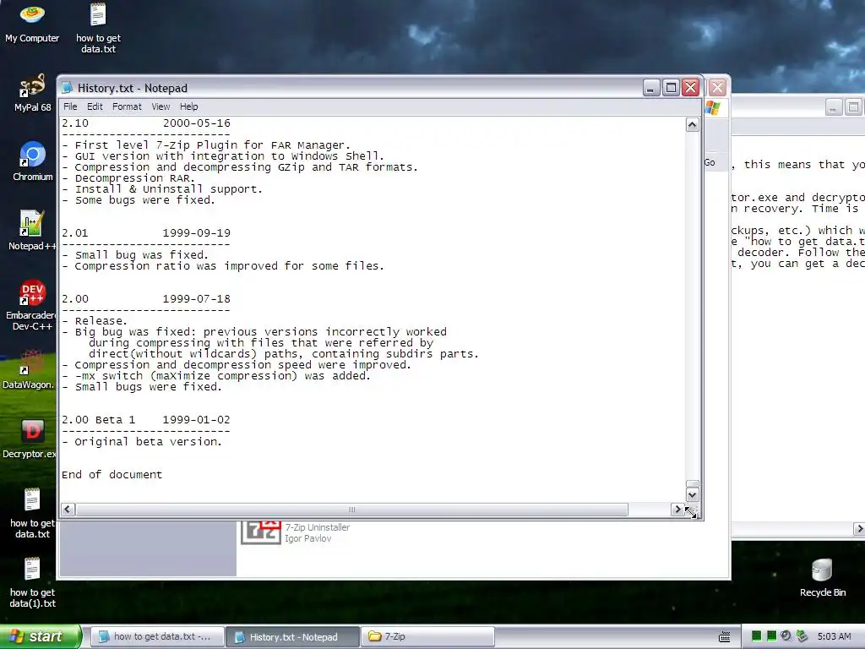
Task: Click the second green system tray icon
Action: [771, 635]
